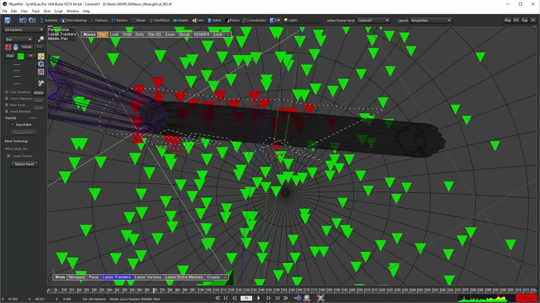540x303 pixels.
Task: Click the blue arrow playback direction icon
Action: 297,298
